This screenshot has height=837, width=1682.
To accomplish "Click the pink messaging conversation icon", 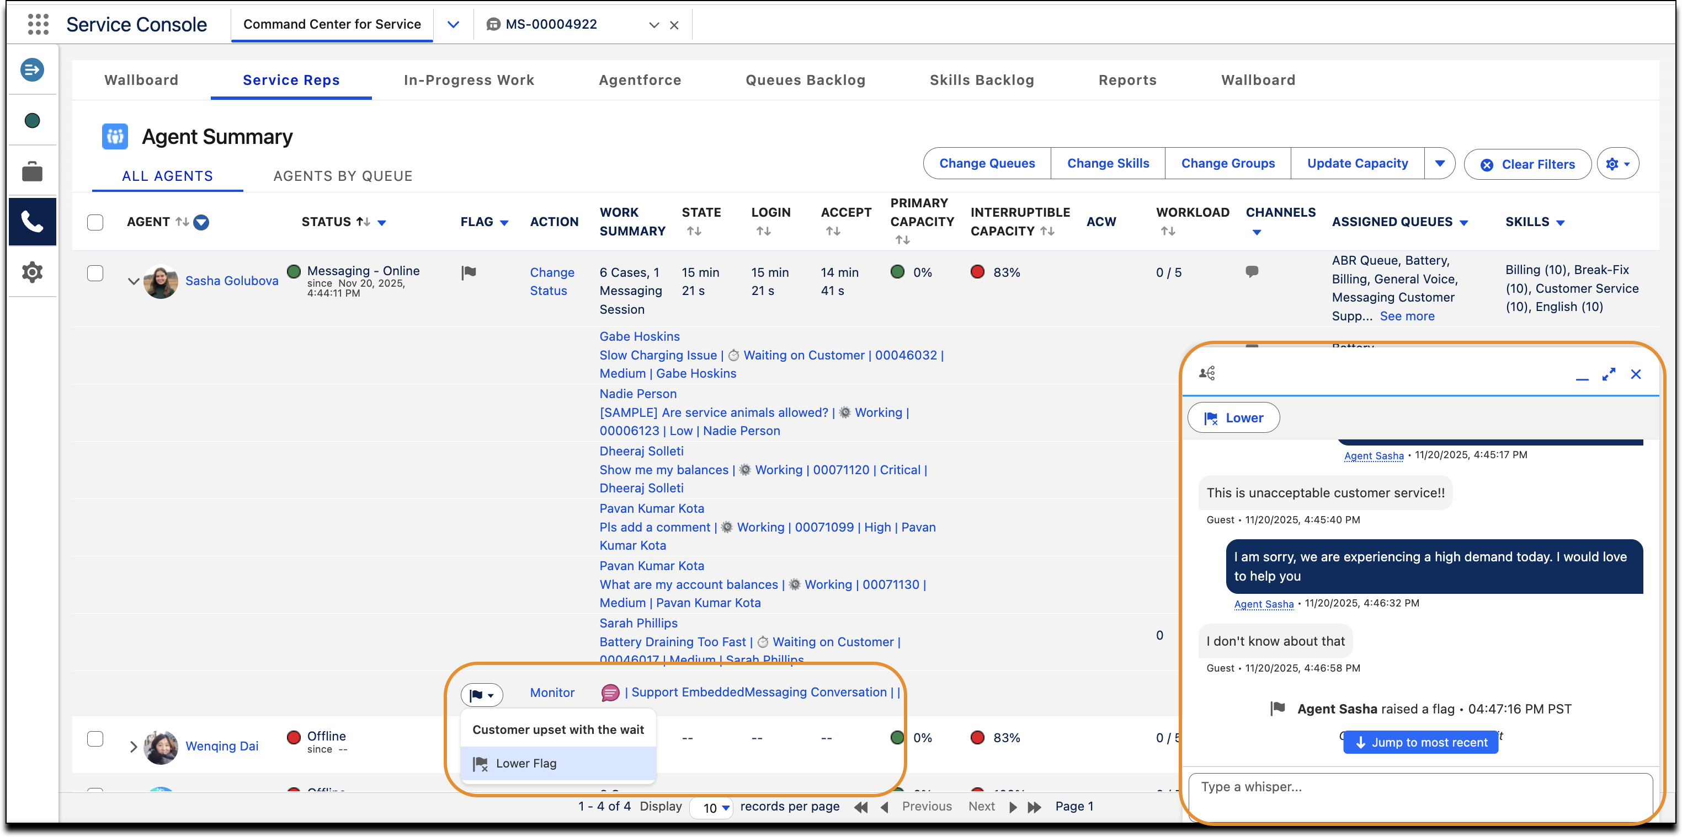I will pyautogui.click(x=610, y=692).
